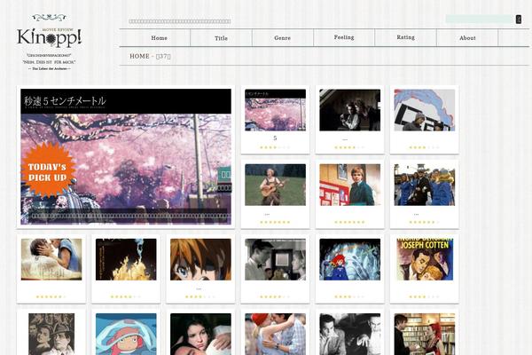Open the stewardesses in blue uniforms thumbnail
The height and width of the screenshot is (355, 532).
425,185
